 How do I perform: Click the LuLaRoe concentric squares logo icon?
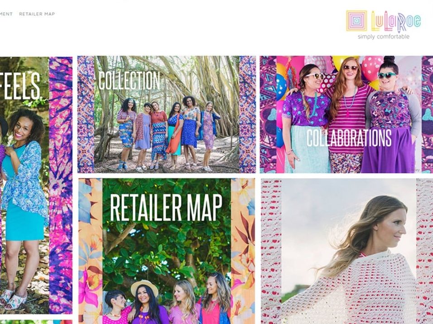coord(356,21)
